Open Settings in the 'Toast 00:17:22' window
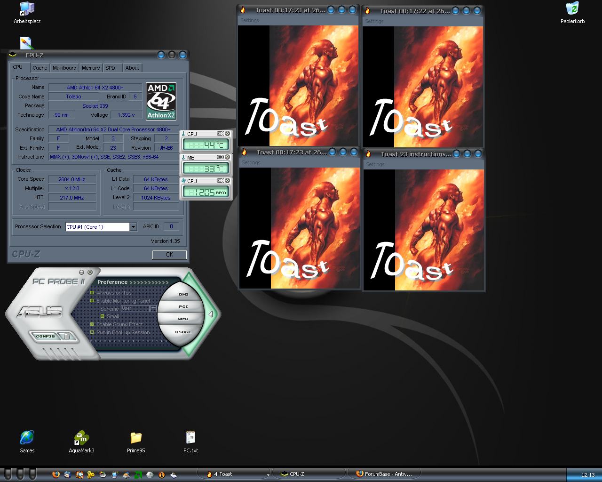602x482 pixels. click(374, 21)
